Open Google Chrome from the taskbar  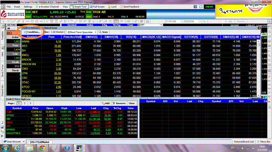[42, 148]
